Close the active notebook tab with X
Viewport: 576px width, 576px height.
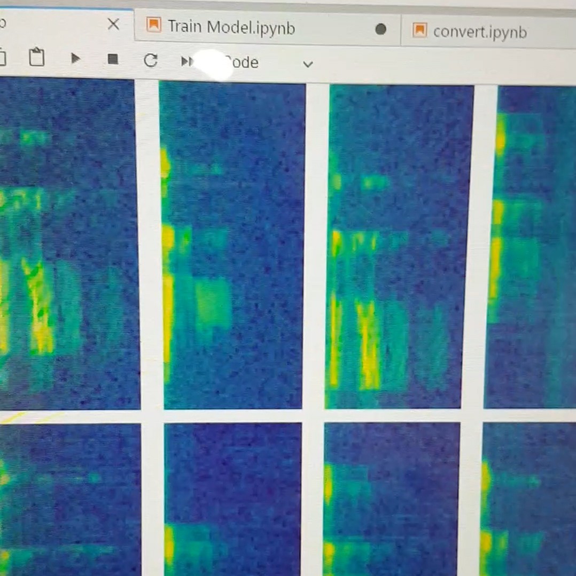113,24
